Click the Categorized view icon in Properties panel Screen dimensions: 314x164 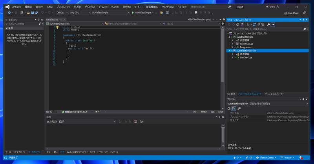pyautogui.click(x=229, y=109)
